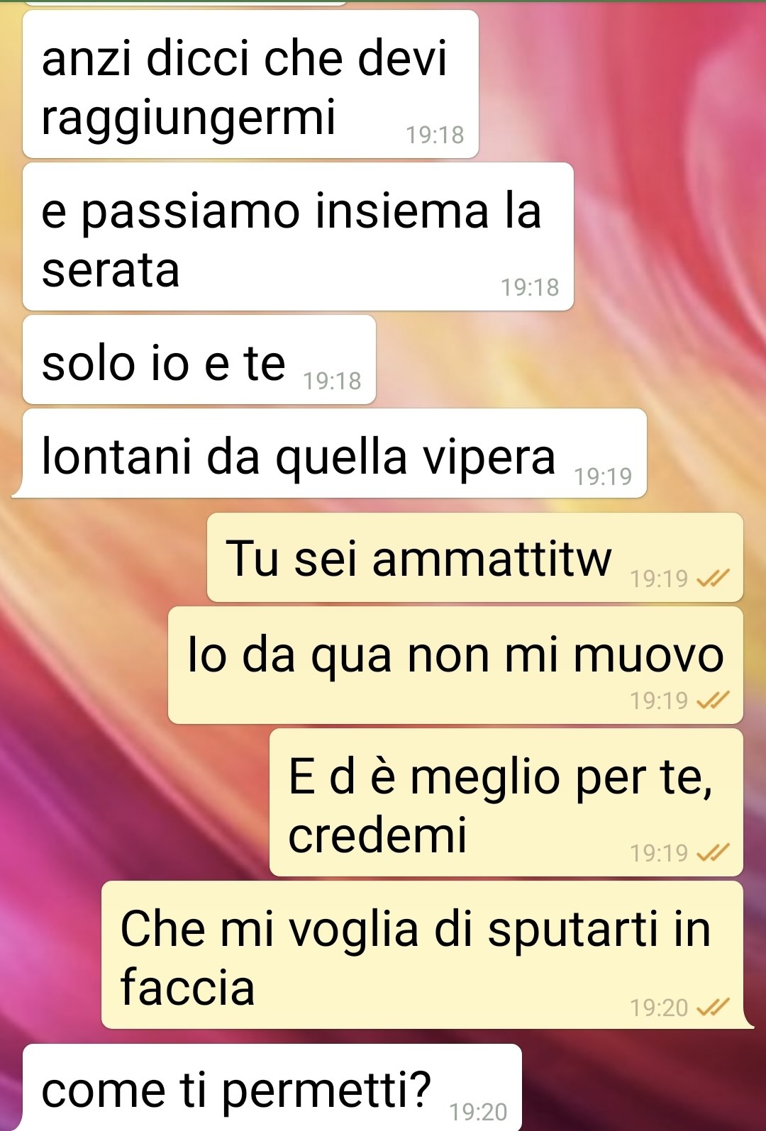The height and width of the screenshot is (1131, 766).
Task: Select the bubble "Io da qua non mi muovo"
Action: coord(455,665)
